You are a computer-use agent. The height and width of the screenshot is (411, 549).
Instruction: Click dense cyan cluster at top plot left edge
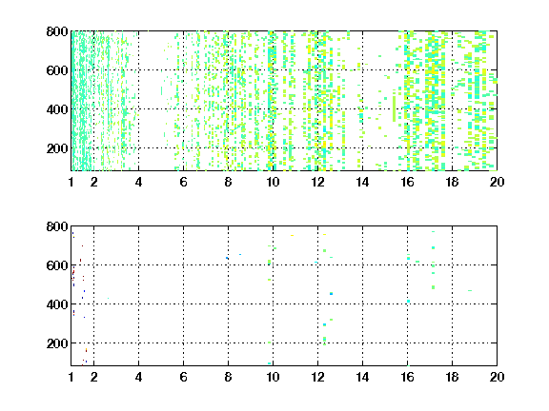tap(79, 101)
